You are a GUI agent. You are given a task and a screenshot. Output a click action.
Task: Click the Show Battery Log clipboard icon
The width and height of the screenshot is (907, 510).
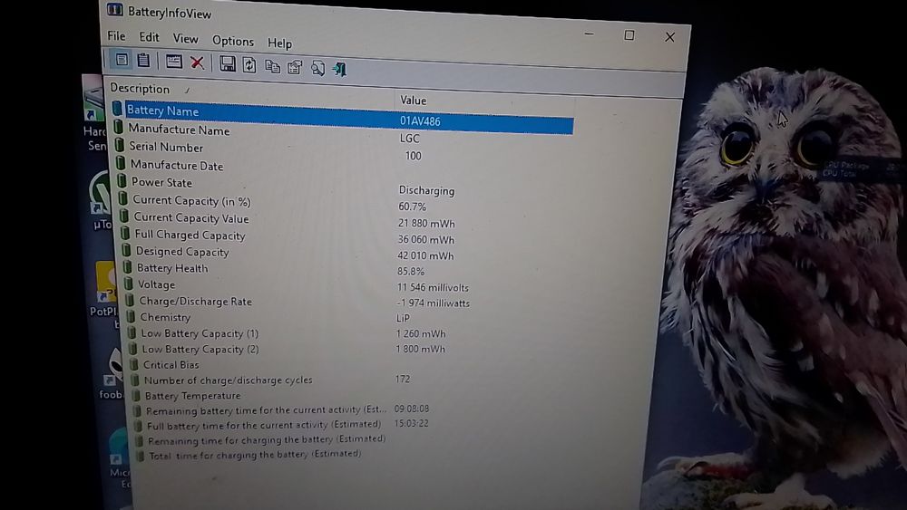click(143, 60)
